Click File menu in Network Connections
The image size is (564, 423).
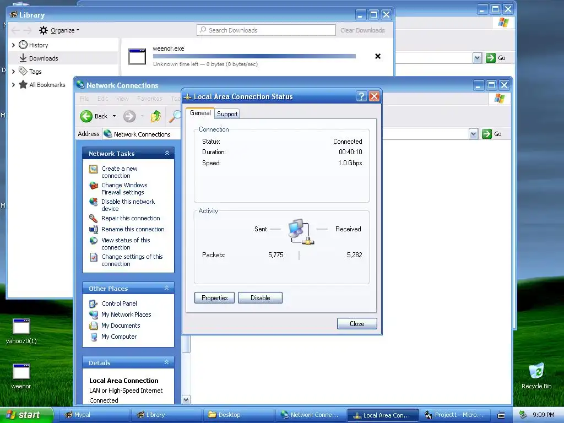coord(84,99)
